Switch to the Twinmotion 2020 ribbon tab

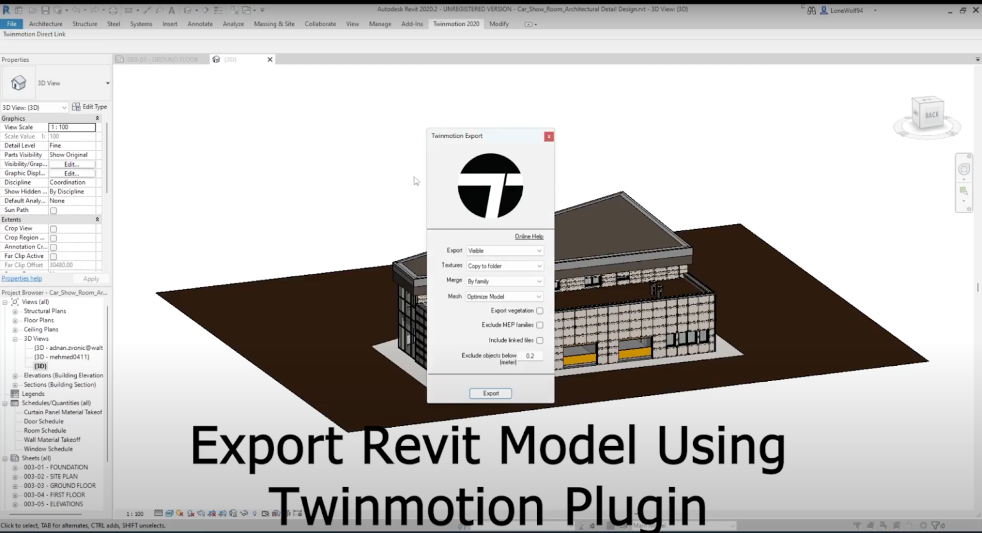pyautogui.click(x=456, y=24)
